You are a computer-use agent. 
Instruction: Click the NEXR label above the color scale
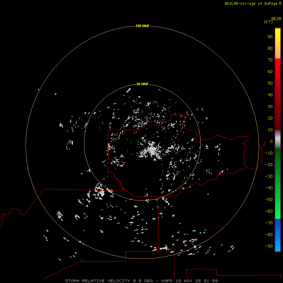pos(276,19)
